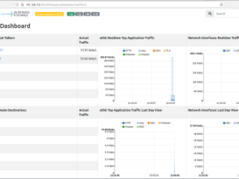Click the third gray status badge

(87, 14)
